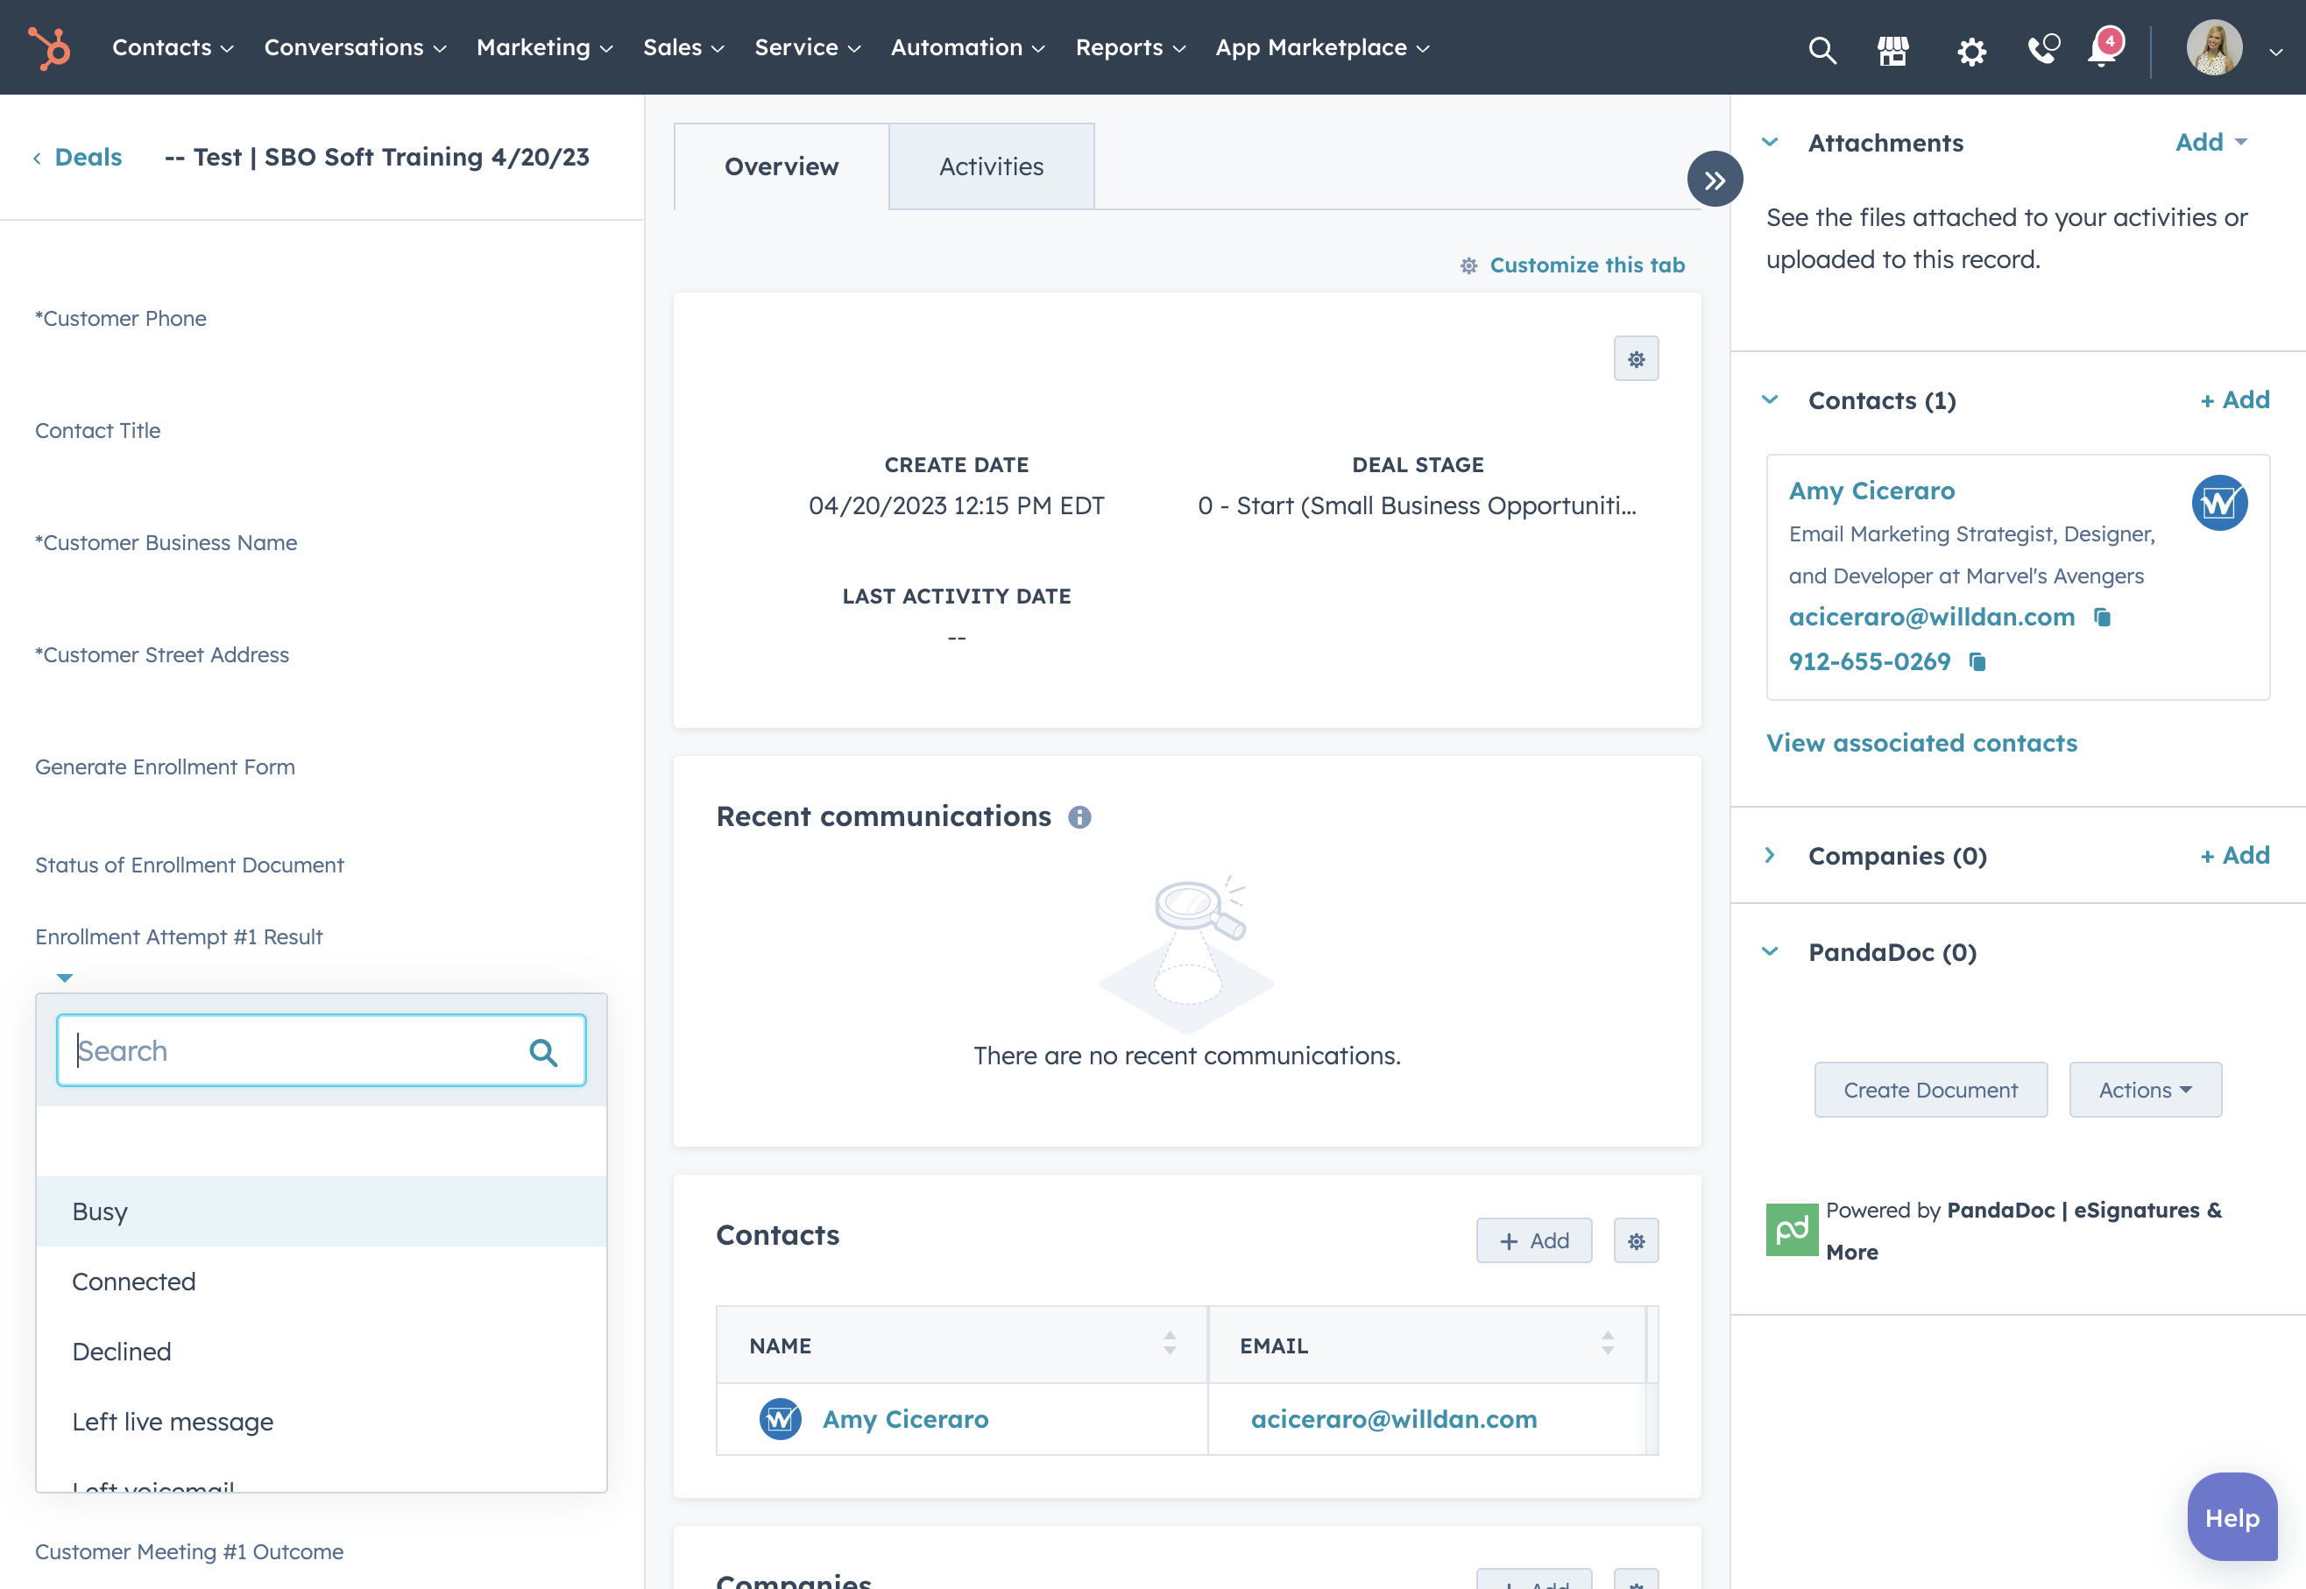Open account menu chevron beside avatar
Viewport: 2306px width, 1589px height.
pyautogui.click(x=2275, y=52)
